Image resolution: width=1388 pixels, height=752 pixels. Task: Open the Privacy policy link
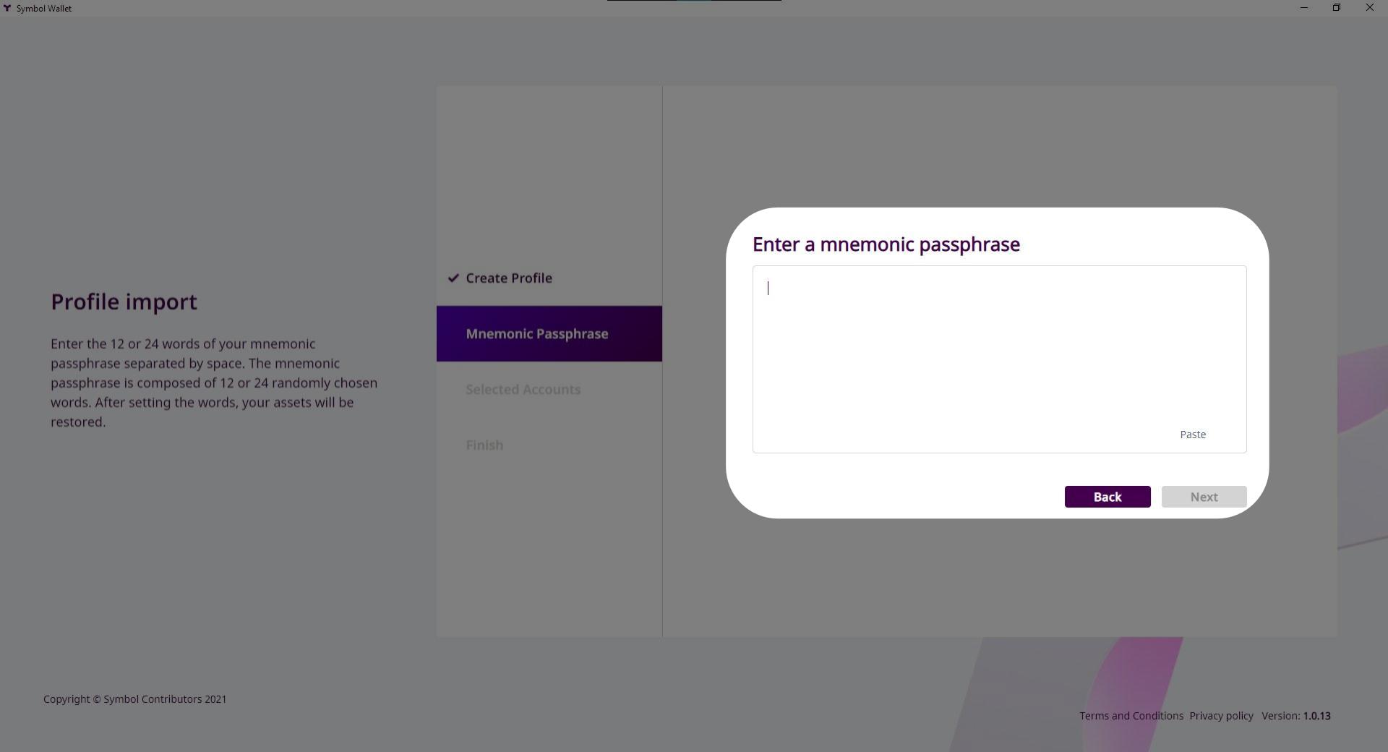(x=1221, y=716)
